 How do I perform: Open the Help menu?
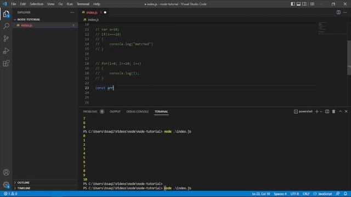pyautogui.click(x=97, y=4)
